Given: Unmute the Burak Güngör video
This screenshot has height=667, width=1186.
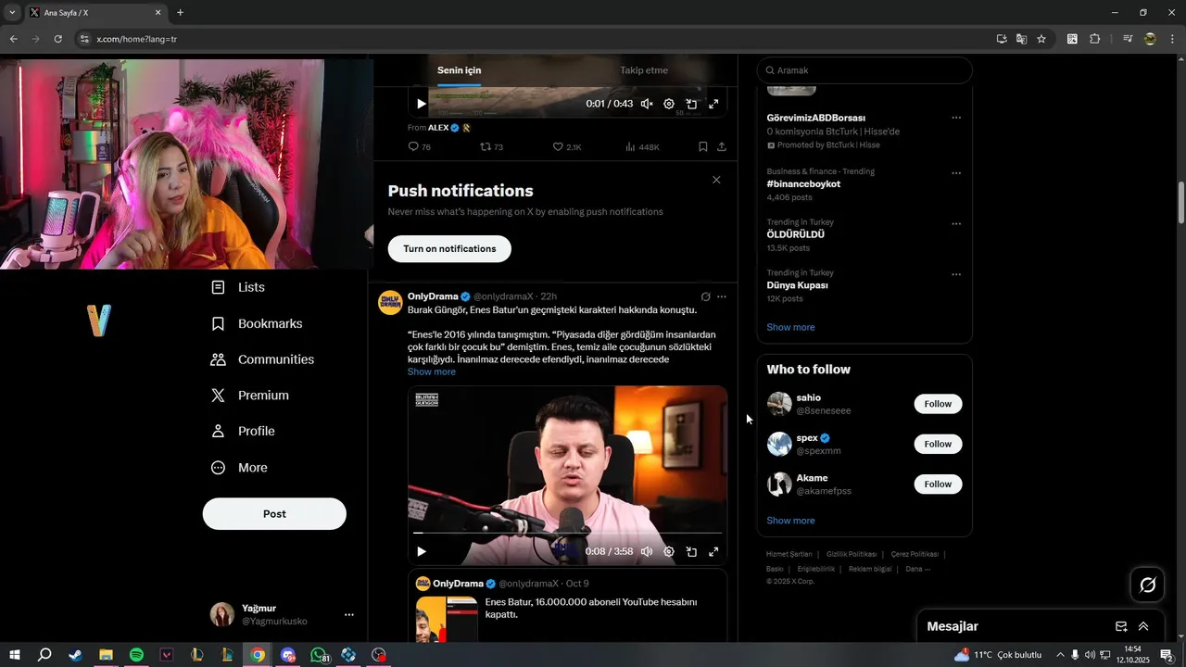Looking at the screenshot, I should pyautogui.click(x=647, y=551).
